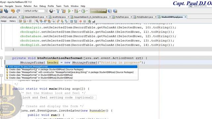The width and height of the screenshot is (212, 119).
Task: Click the Redo arrow icon
Action: 18,11
